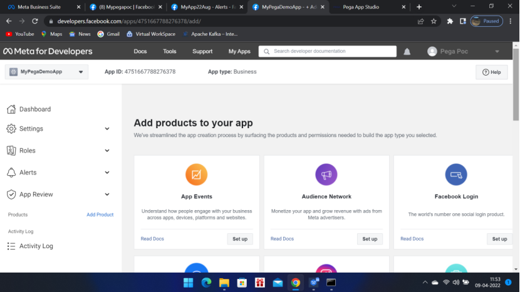Click the Help button
The image size is (520, 292).
point(491,72)
